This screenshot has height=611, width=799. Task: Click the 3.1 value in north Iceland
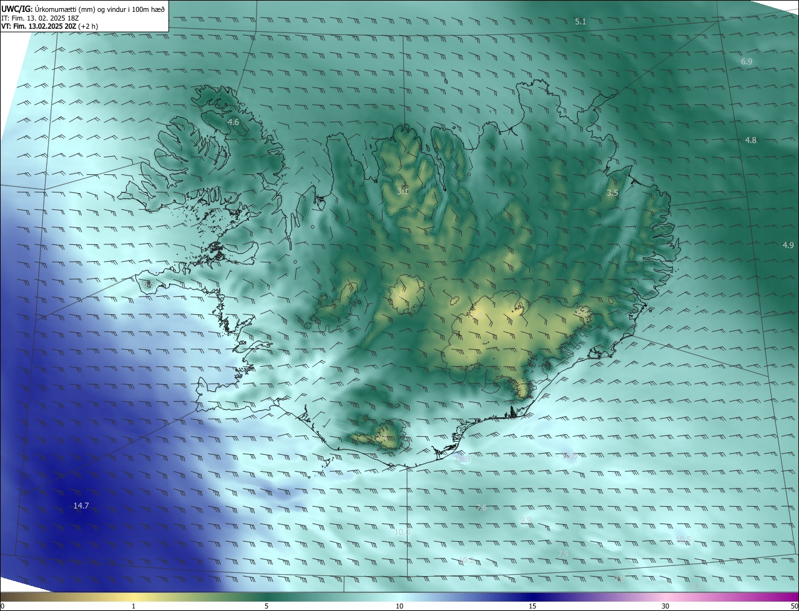[403, 191]
